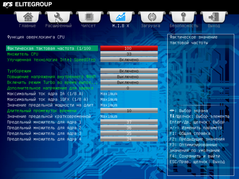Open the Чипсет chip icon
Image resolution: width=239 pixels, height=179 pixels.
90,17
